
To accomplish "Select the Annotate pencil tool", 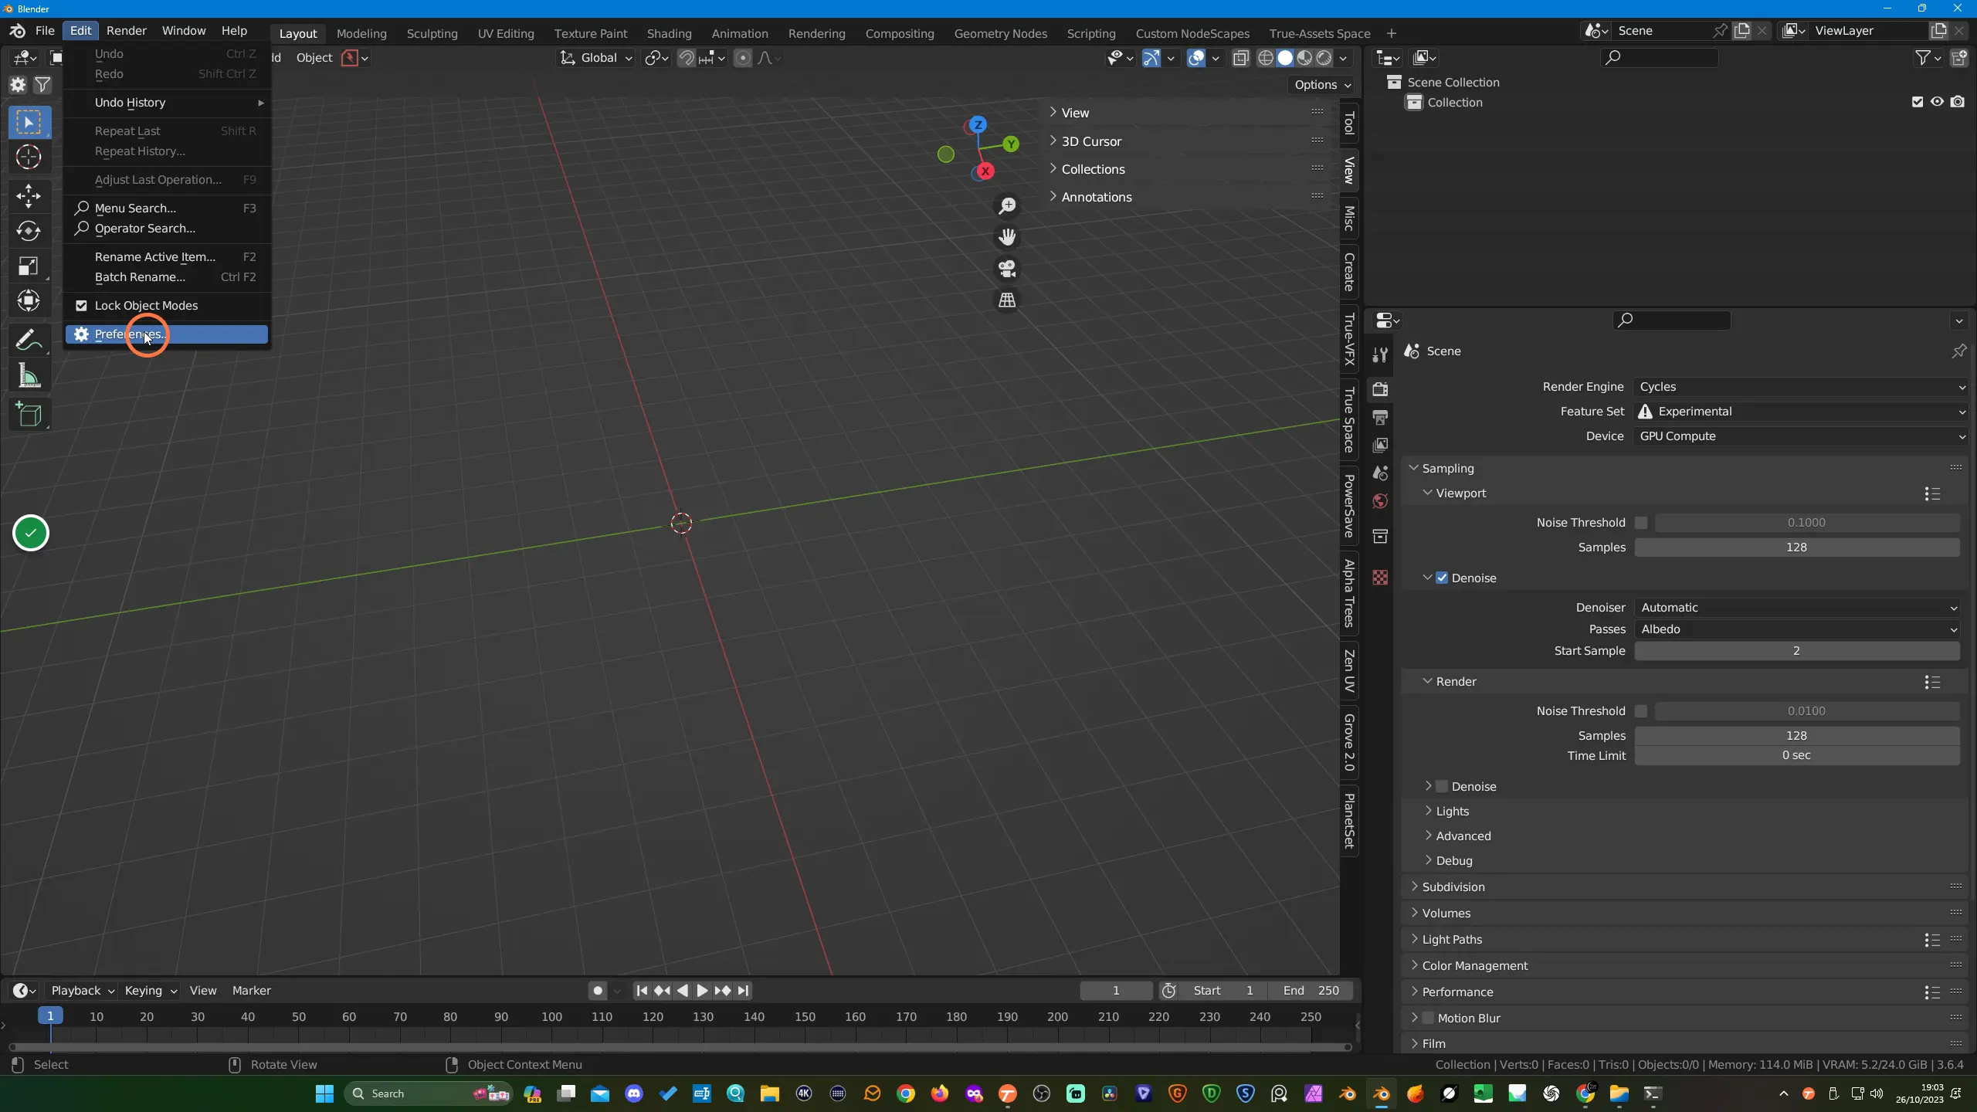I will [x=29, y=340].
